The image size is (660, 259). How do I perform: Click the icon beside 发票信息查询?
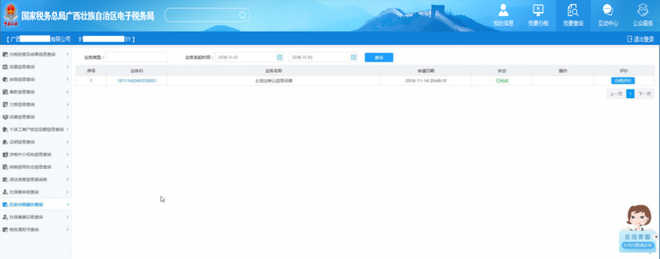(x=5, y=67)
